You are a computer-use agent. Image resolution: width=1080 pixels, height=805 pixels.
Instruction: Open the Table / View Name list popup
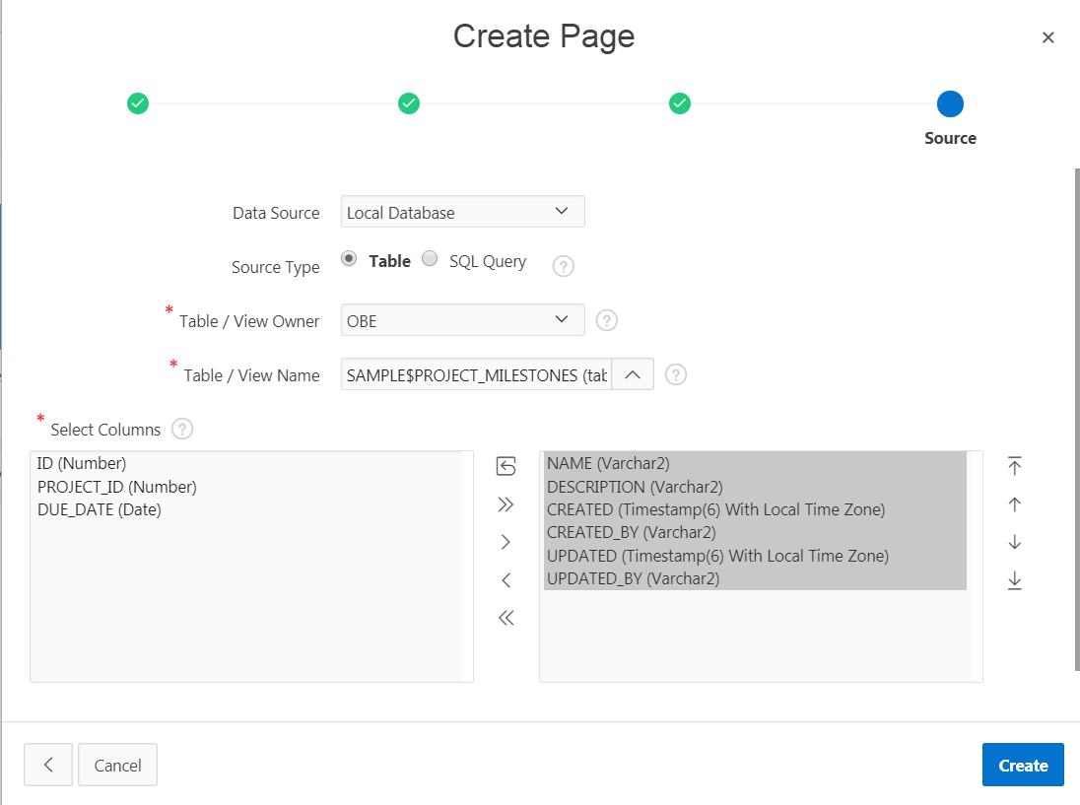tap(633, 373)
